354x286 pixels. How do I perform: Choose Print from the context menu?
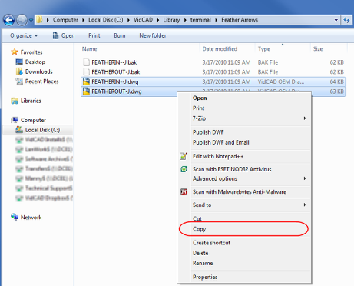tap(198, 108)
